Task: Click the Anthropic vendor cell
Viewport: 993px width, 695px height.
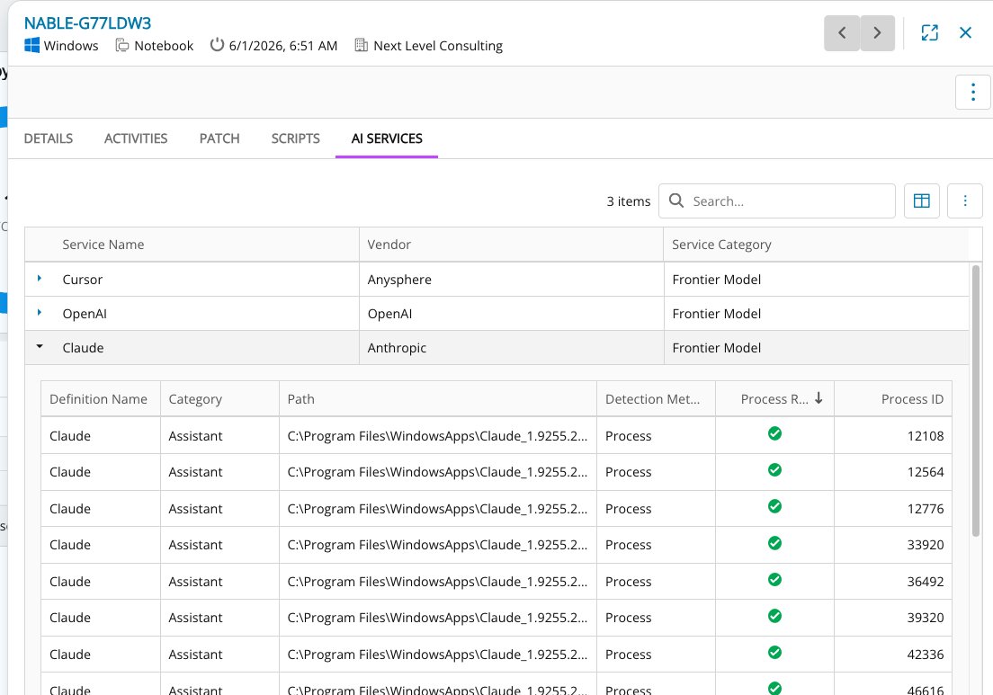Action: point(511,347)
